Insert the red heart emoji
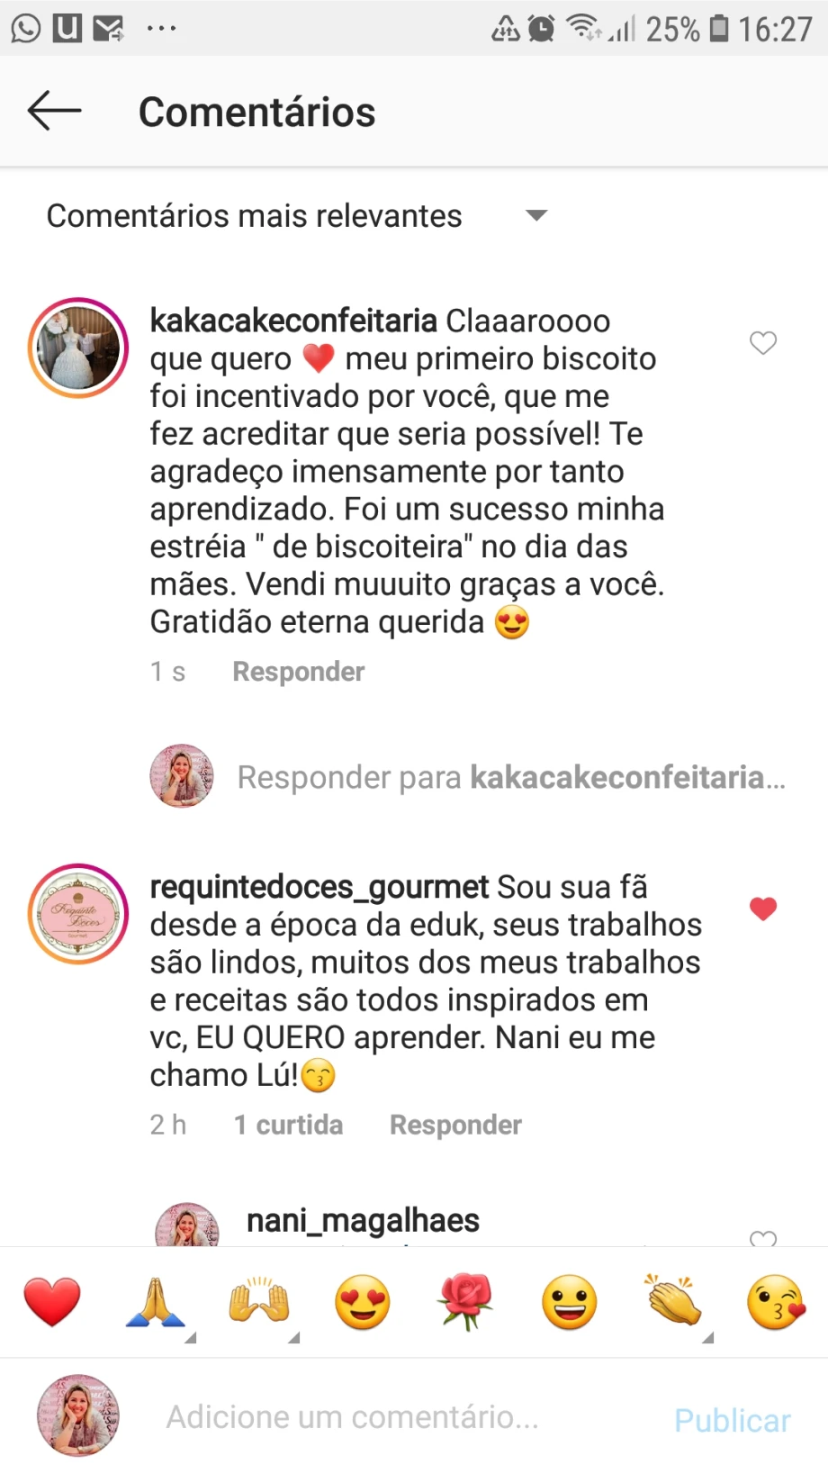 click(x=52, y=1302)
